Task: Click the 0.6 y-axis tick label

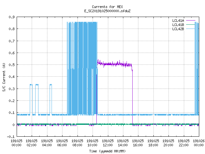Action: (x=12, y=53)
